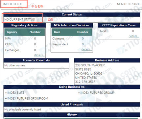
Task: Open CFTC Reparations Cases details link
Action: pos(134,36)
